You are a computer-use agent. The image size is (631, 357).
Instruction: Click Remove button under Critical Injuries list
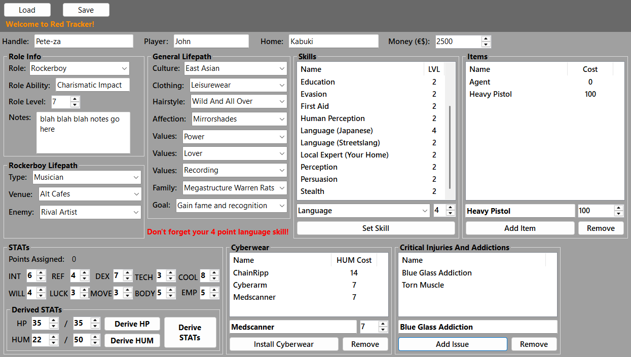(534, 344)
